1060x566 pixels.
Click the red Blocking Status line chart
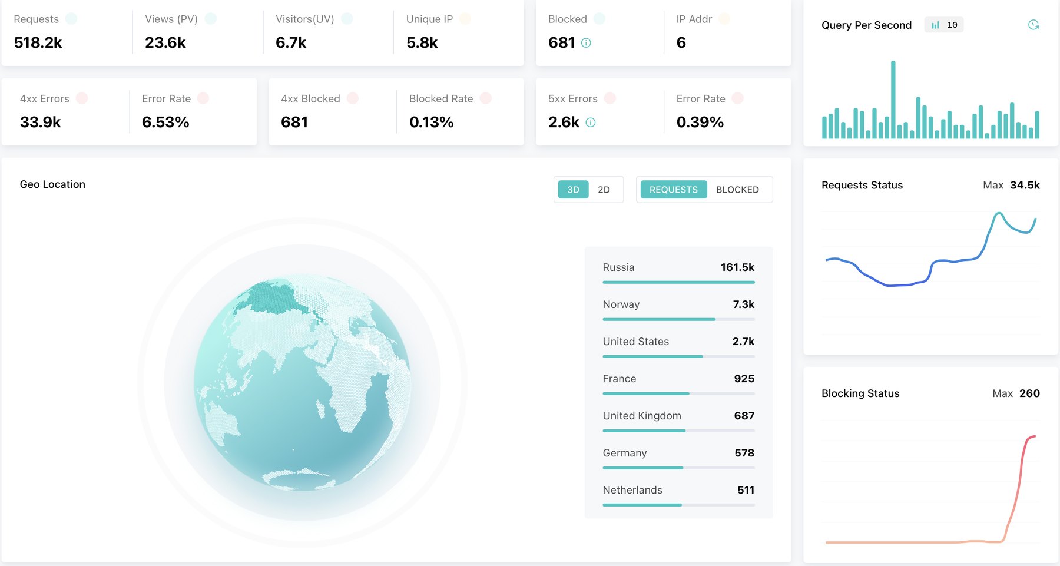(x=930, y=489)
